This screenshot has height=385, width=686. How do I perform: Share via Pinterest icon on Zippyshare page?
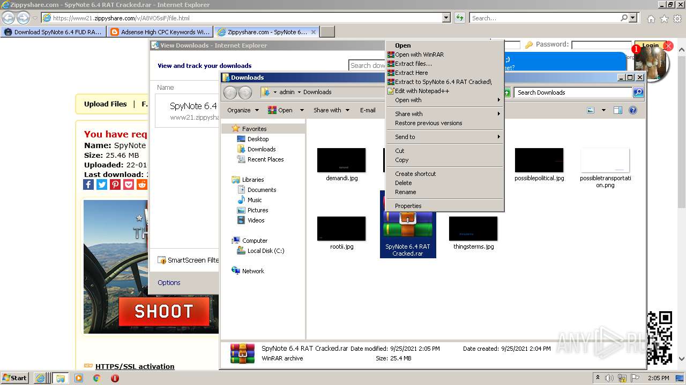point(115,184)
